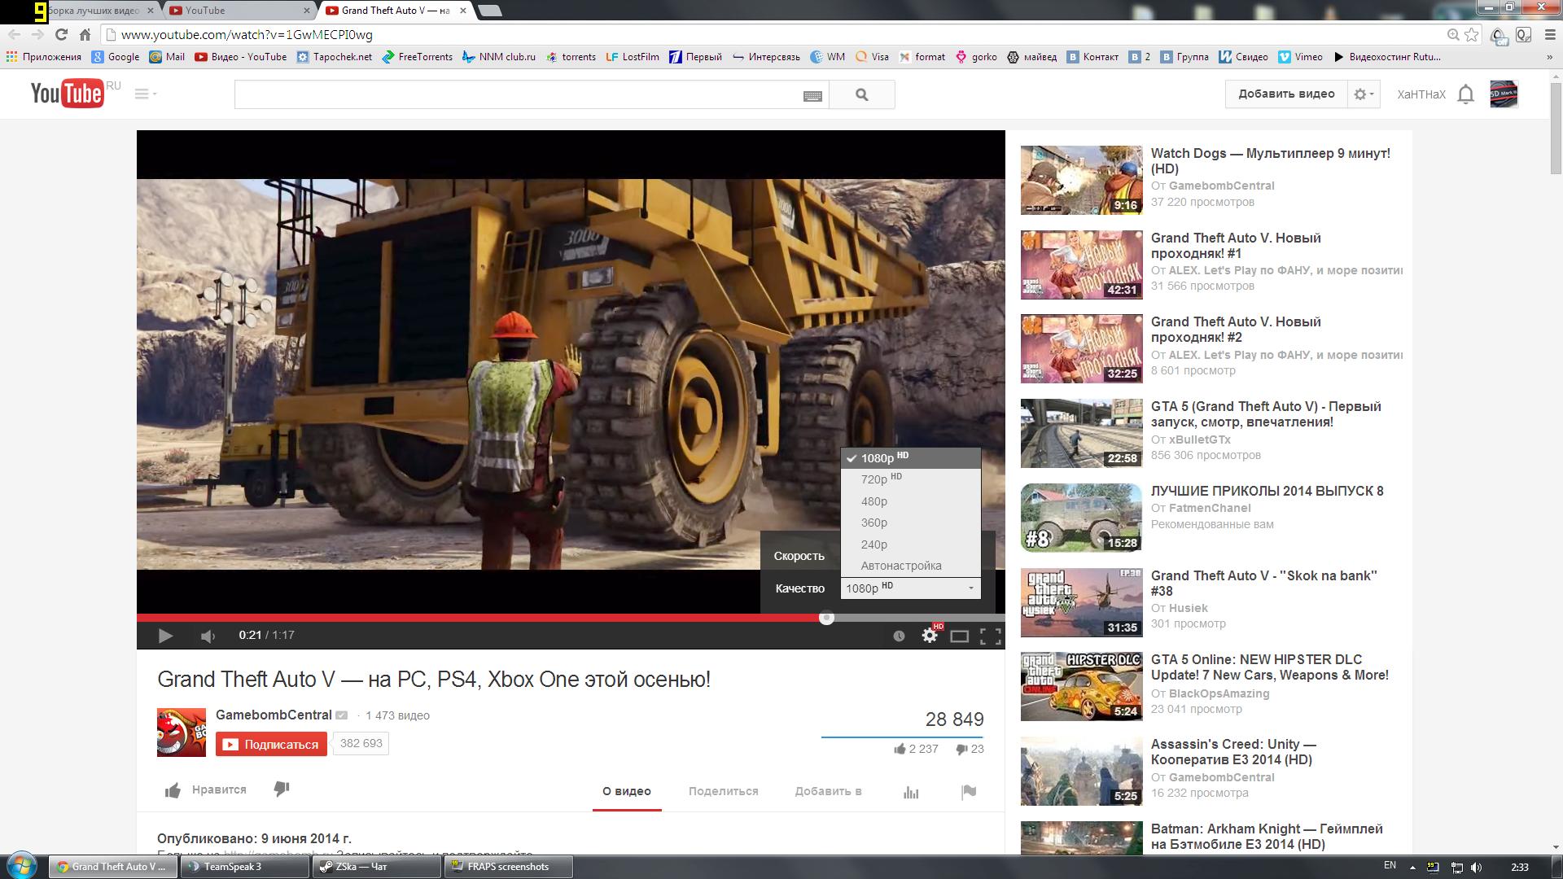The height and width of the screenshot is (879, 1563).
Task: Reload the page in browser
Action: [x=61, y=34]
